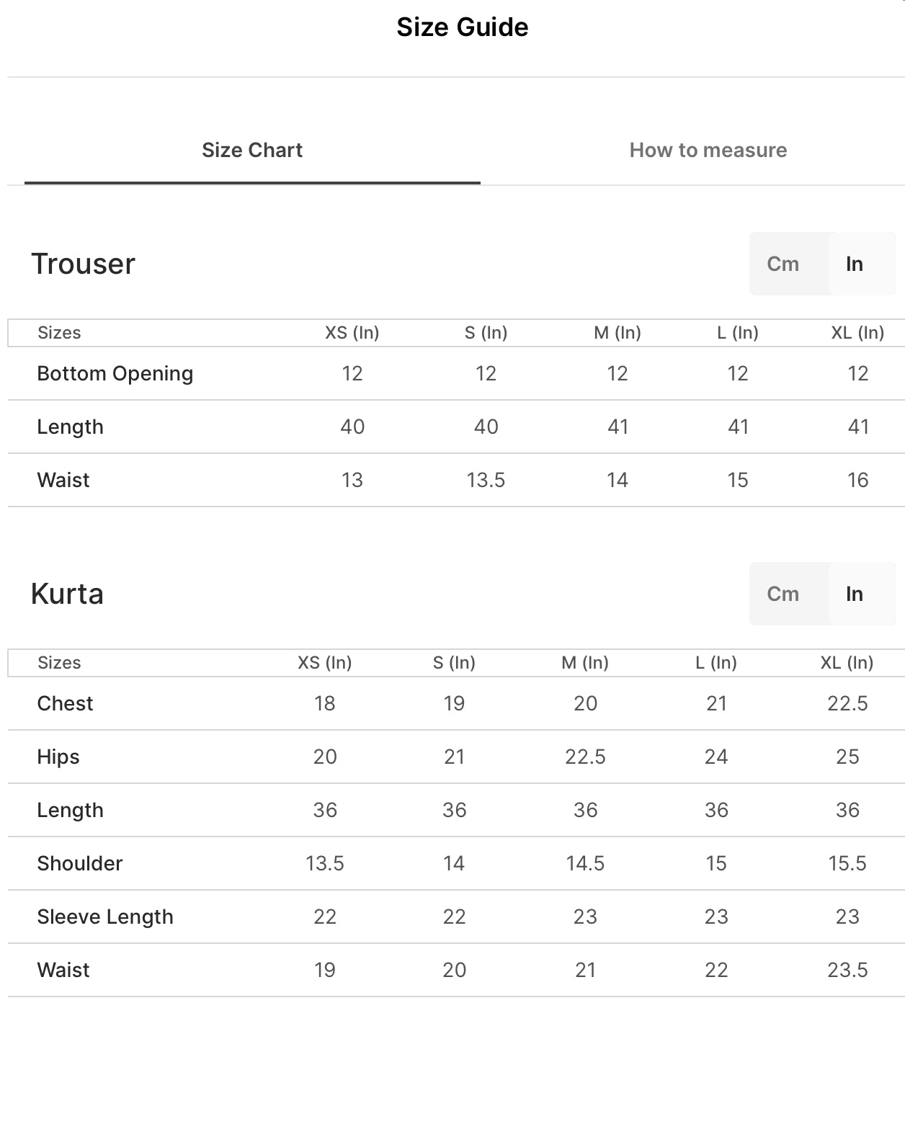Viewport: 905px width, 1137px height.
Task: Click Trouser table XL (In) column header
Action: coord(857,332)
